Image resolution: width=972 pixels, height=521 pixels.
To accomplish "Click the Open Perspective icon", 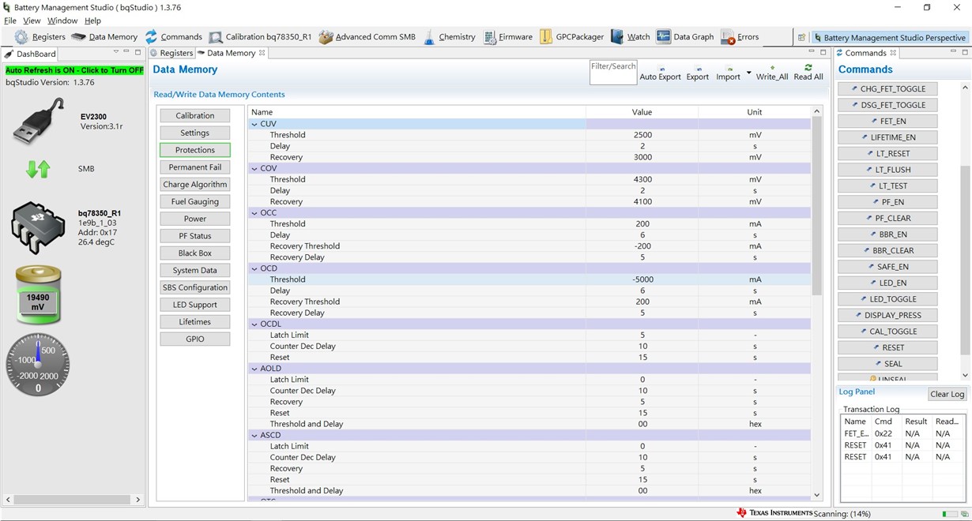I will (x=801, y=37).
